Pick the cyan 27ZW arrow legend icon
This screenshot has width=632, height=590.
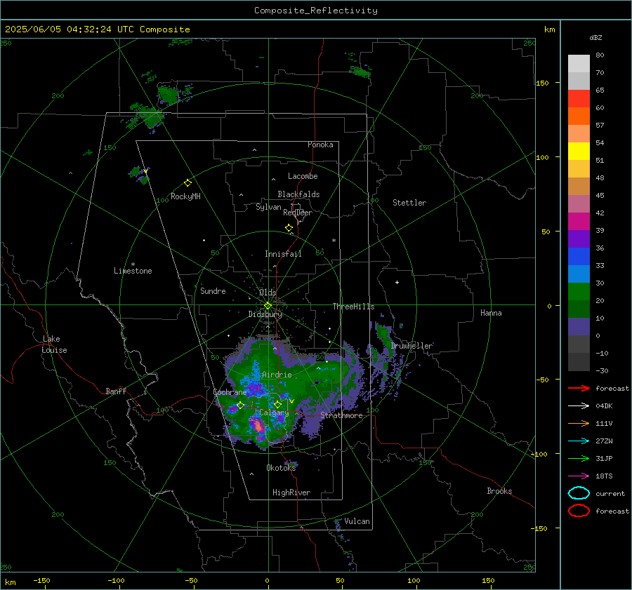coord(579,441)
